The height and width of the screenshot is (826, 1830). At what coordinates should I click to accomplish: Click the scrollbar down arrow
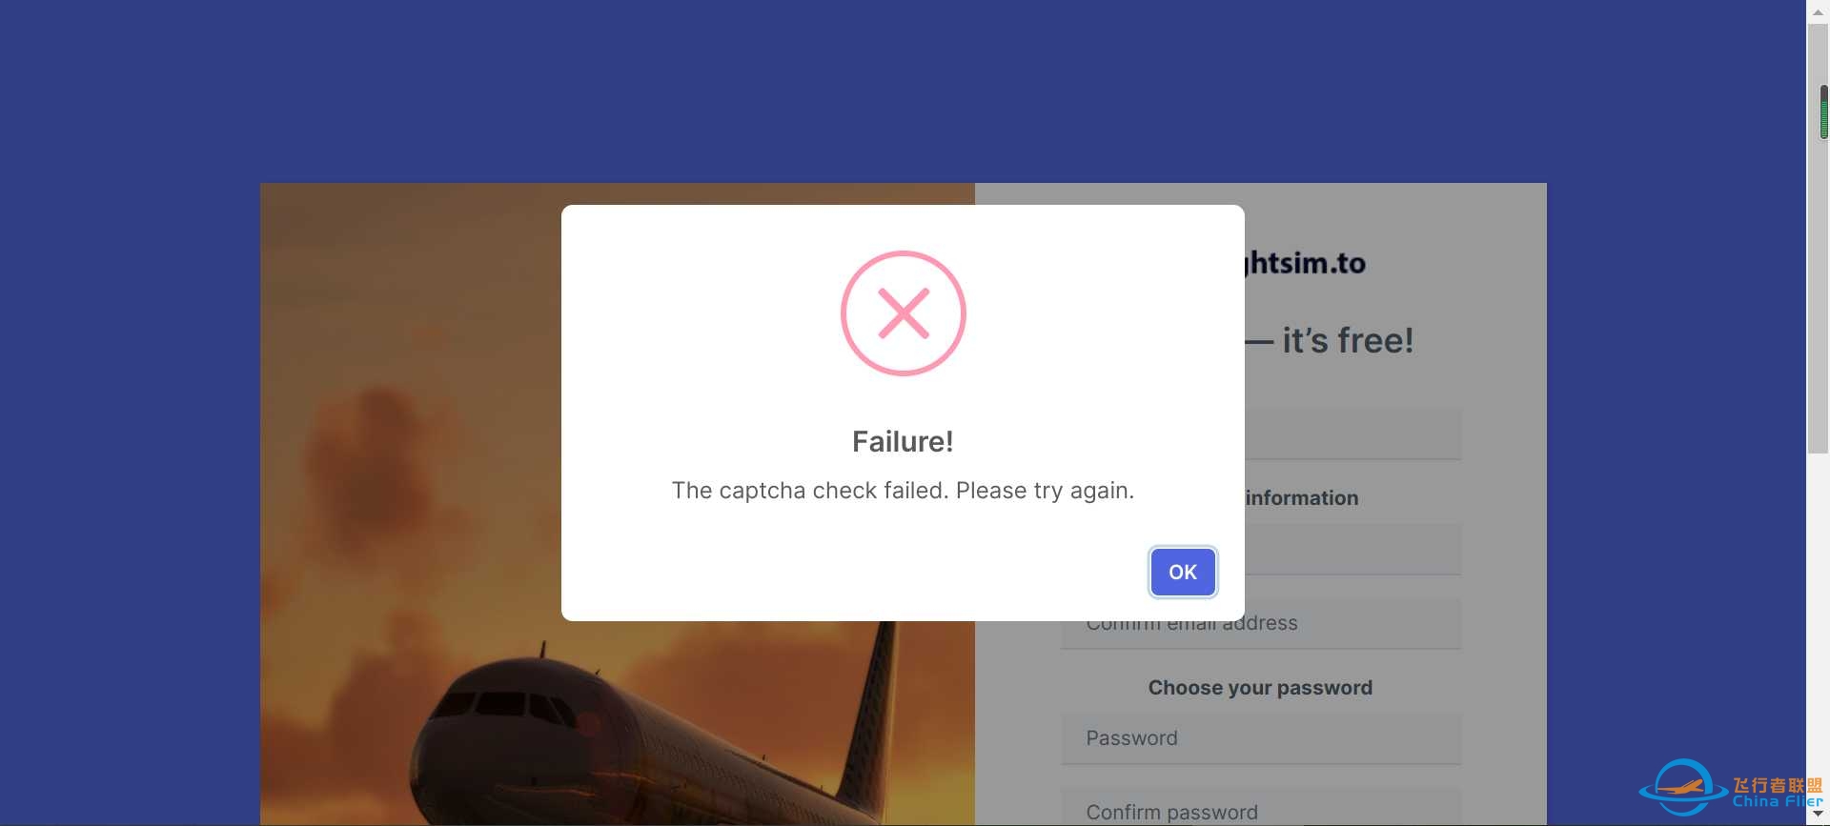tap(1818, 815)
